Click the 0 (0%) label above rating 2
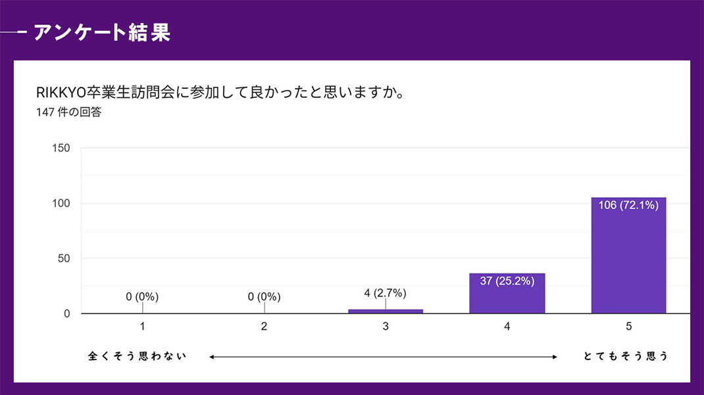 264,297
